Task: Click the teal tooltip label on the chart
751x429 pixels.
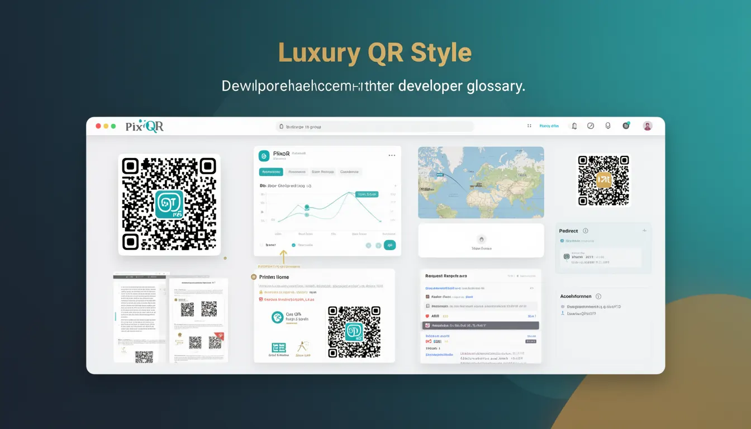Action: click(367, 194)
